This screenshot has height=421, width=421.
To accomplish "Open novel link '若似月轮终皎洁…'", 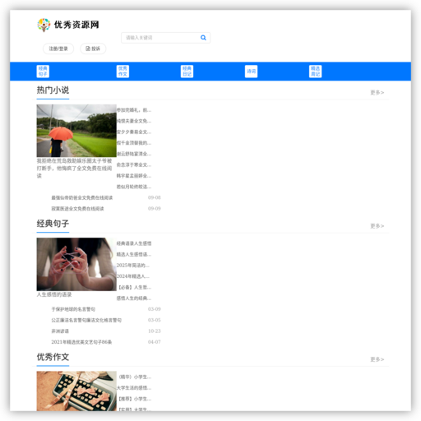I will [134, 187].
